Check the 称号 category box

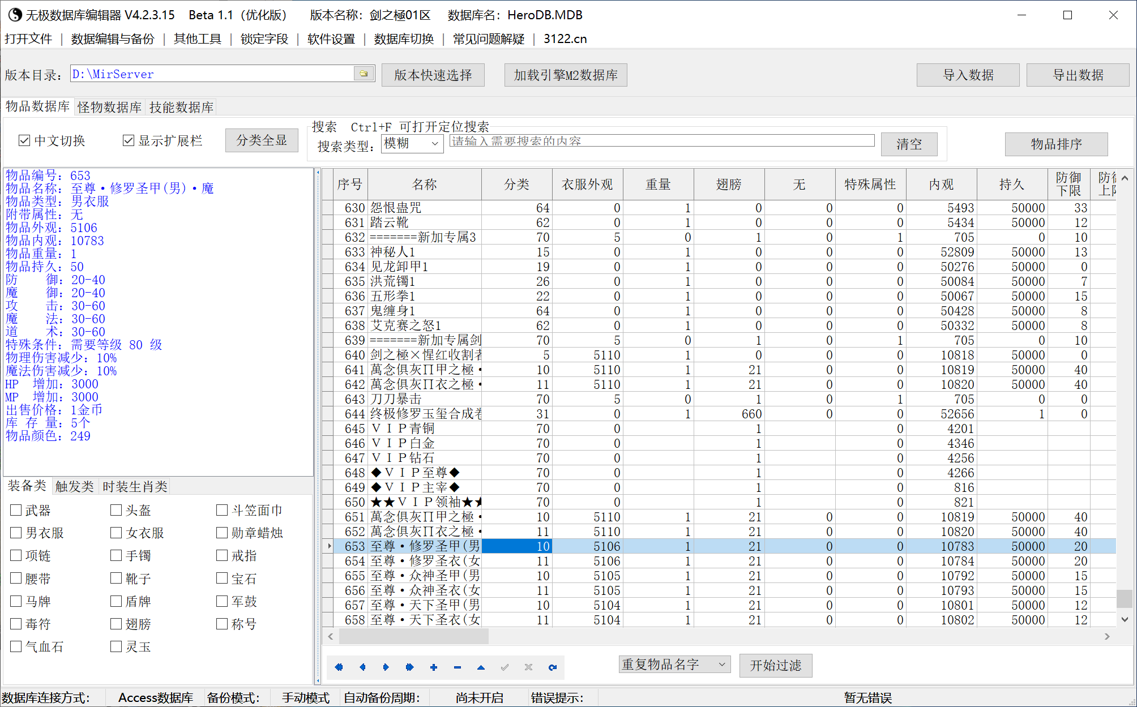[x=222, y=624]
